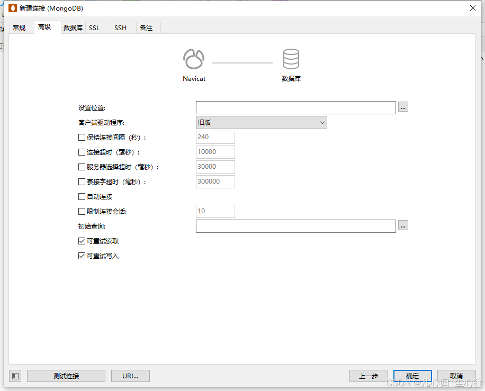The width and height of the screenshot is (485, 391).
Task: Select the 备注 tab
Action: coord(147,27)
